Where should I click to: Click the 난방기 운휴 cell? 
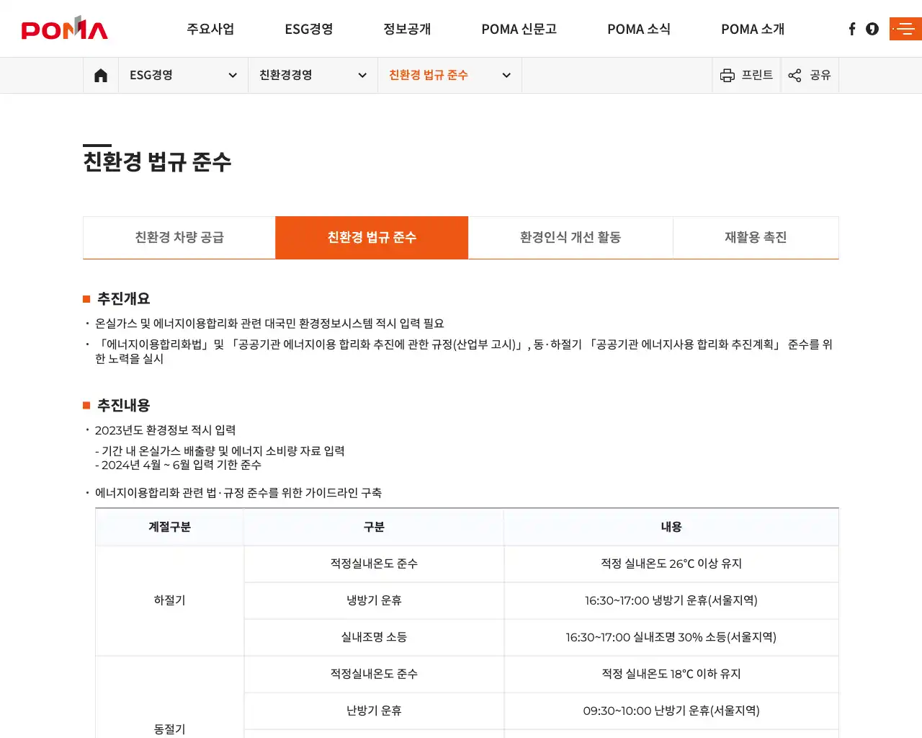374,711
